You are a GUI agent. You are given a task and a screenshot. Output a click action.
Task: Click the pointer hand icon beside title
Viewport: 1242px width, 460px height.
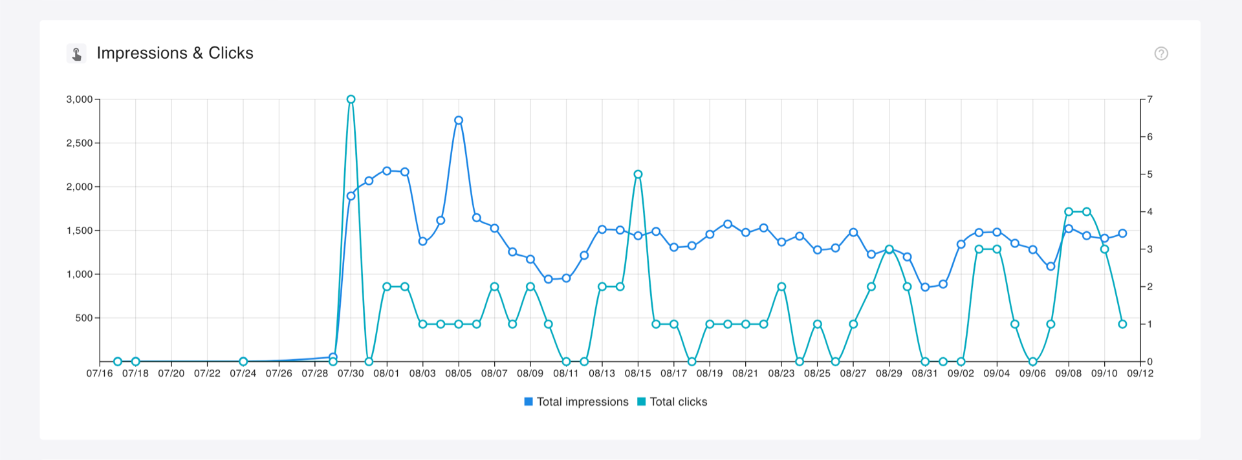click(76, 54)
